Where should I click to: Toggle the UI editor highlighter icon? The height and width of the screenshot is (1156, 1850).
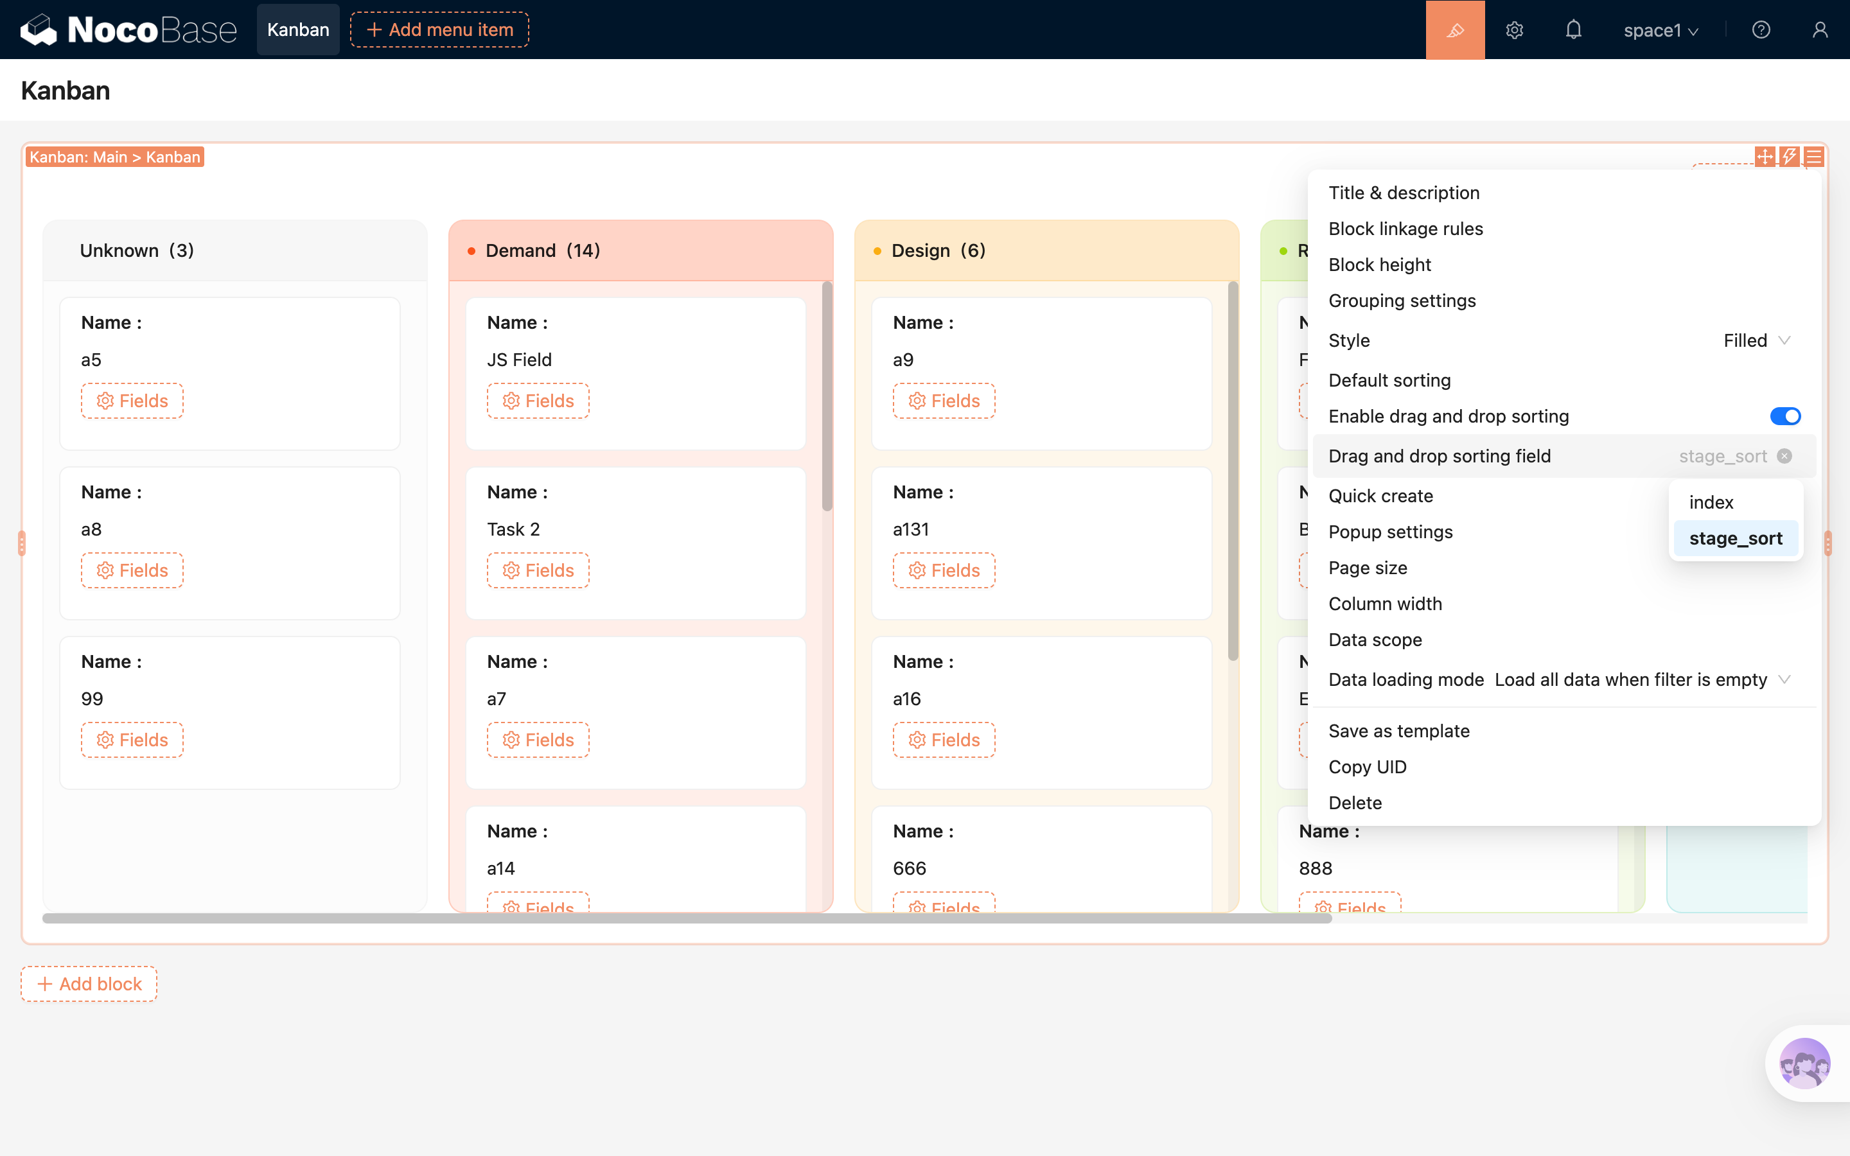pos(1455,30)
